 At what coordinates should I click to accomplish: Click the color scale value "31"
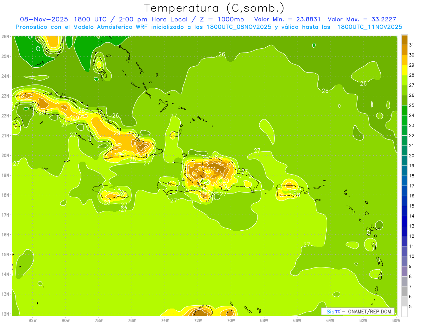tap(412, 45)
